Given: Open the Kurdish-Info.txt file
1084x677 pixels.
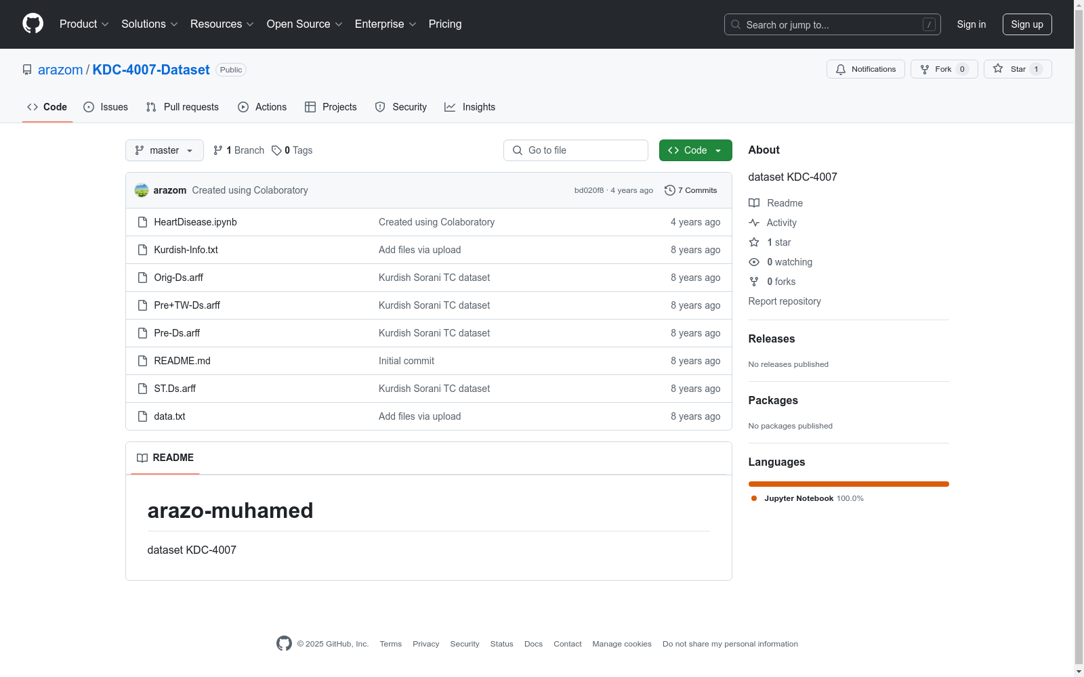Looking at the screenshot, I should pos(186,250).
